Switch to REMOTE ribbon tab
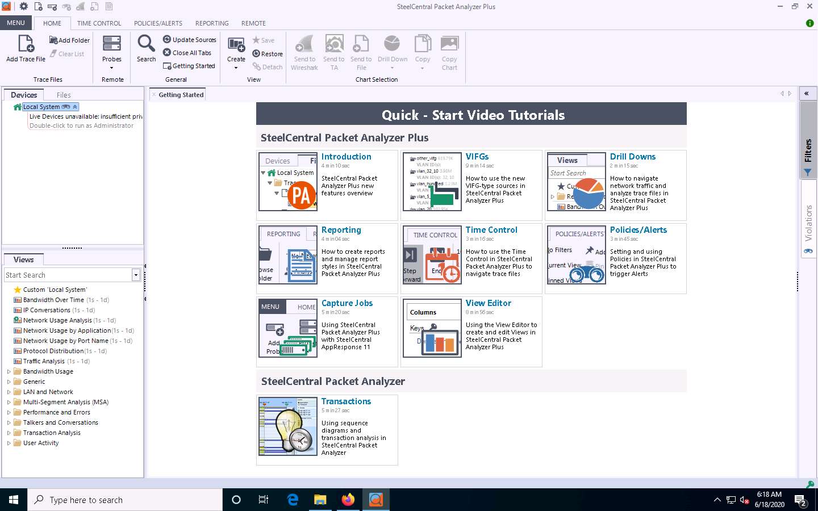Image resolution: width=818 pixels, height=511 pixels. tap(253, 23)
